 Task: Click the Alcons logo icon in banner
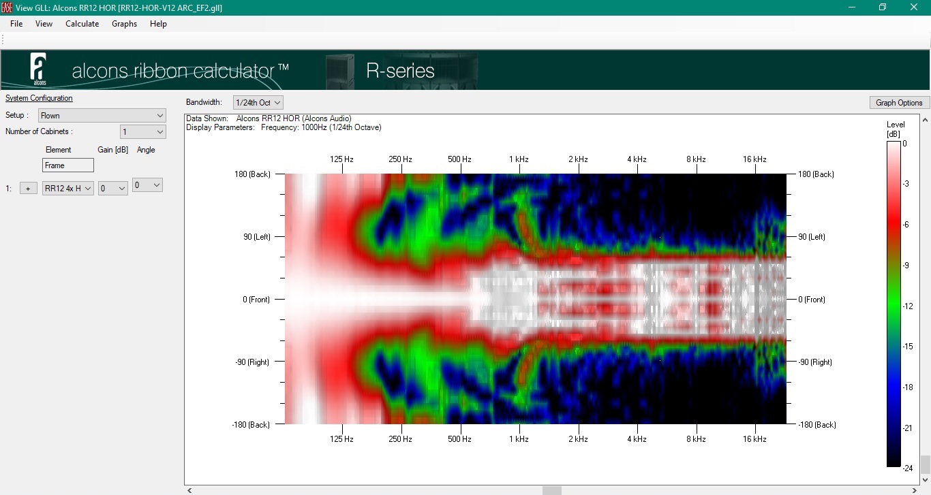(38, 69)
